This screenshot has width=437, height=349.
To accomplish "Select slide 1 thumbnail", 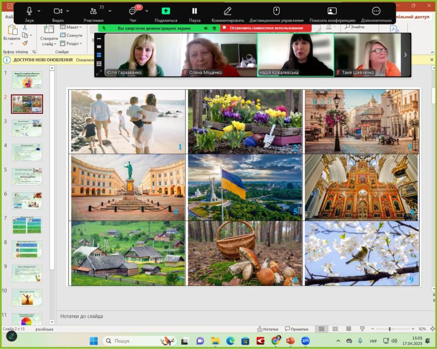I will click(x=27, y=80).
